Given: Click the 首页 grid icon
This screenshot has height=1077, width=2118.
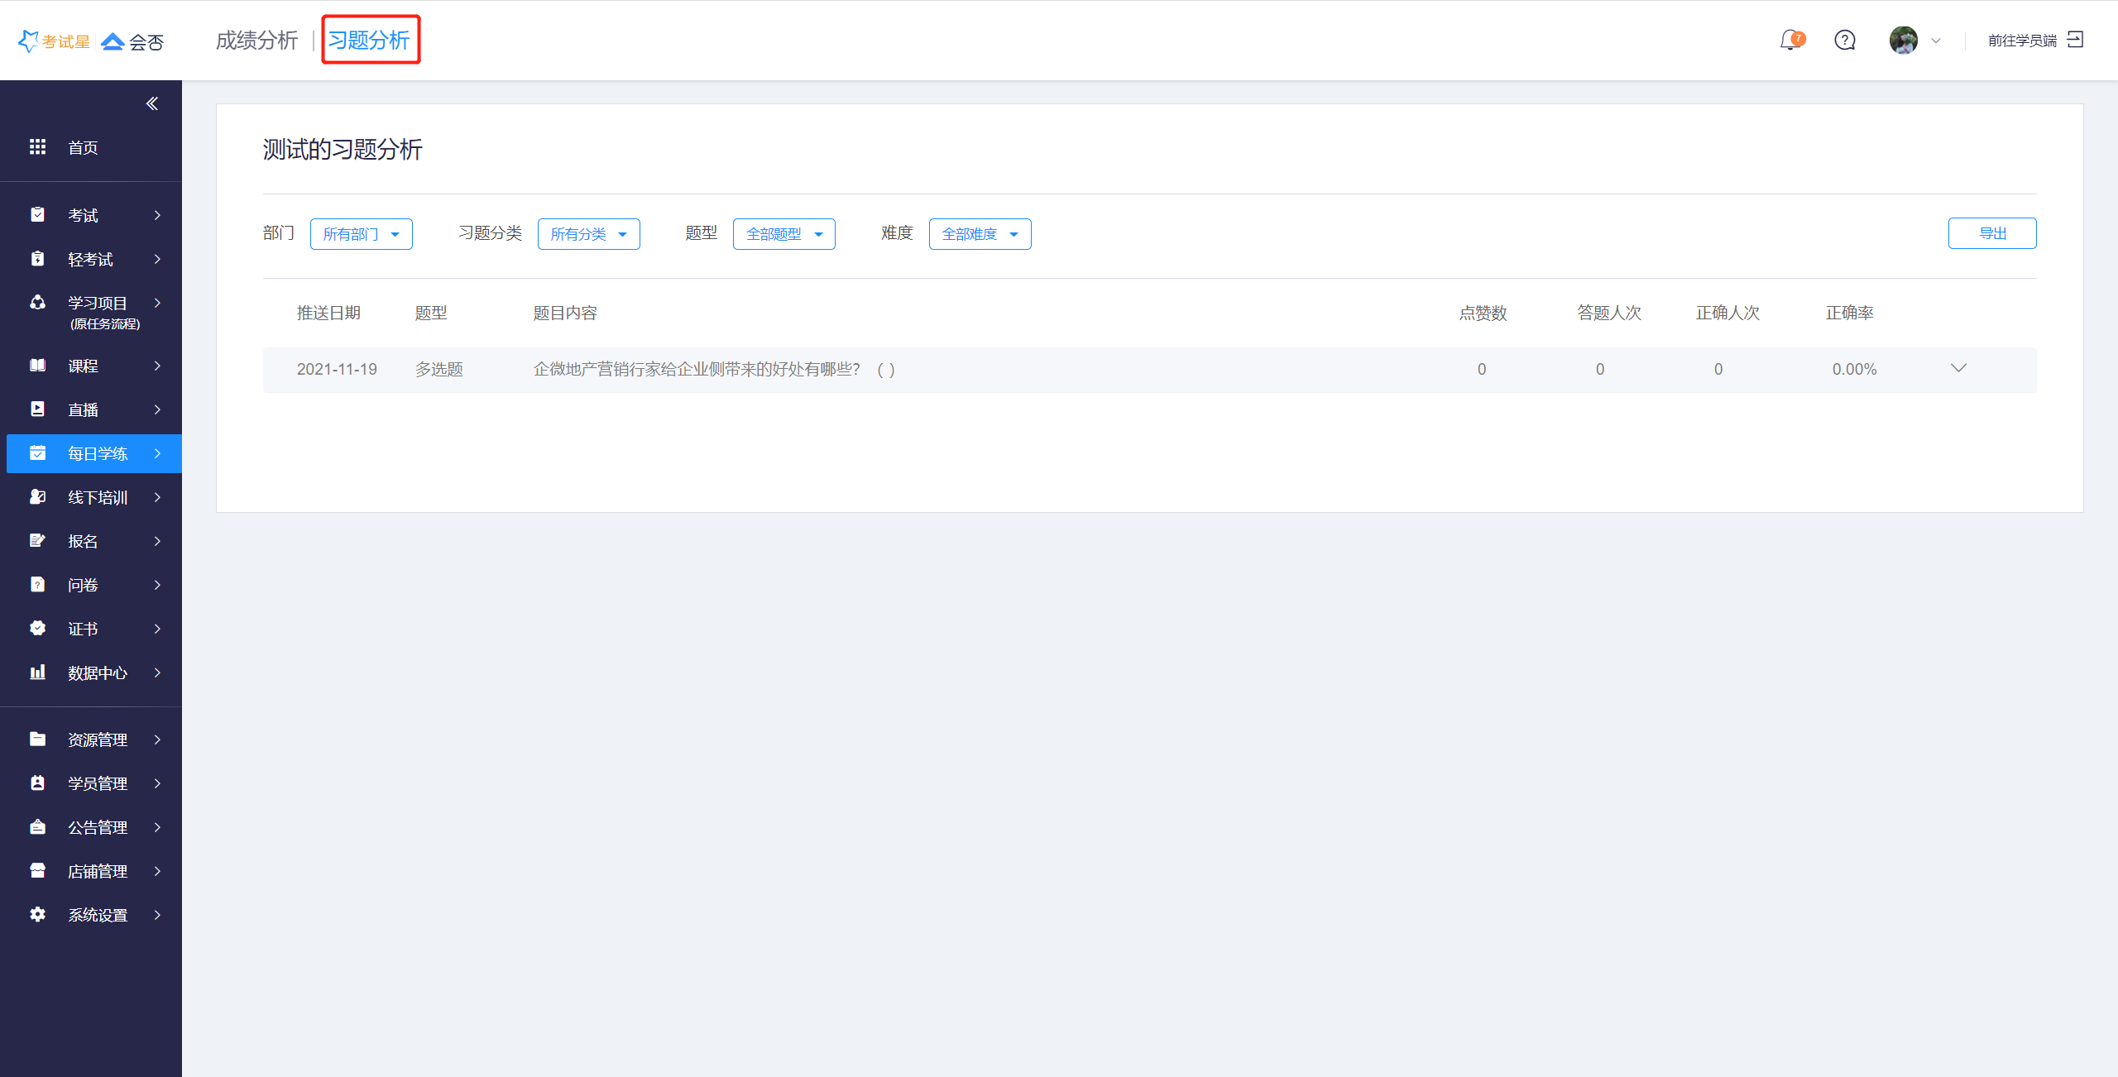Looking at the screenshot, I should (x=37, y=147).
